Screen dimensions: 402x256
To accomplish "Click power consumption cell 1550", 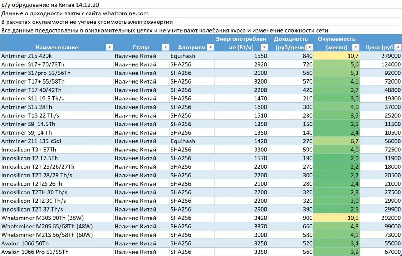I will click(242, 56).
